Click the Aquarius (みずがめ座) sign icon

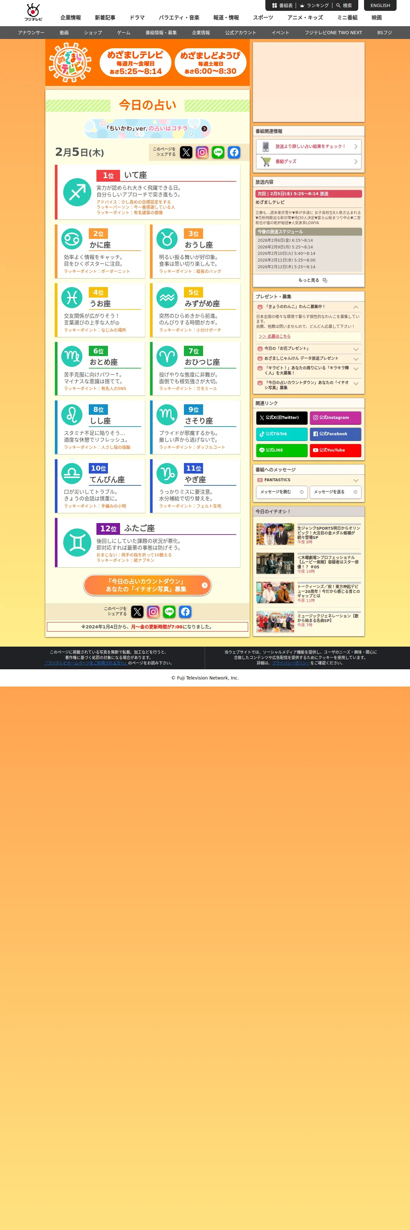(x=167, y=298)
